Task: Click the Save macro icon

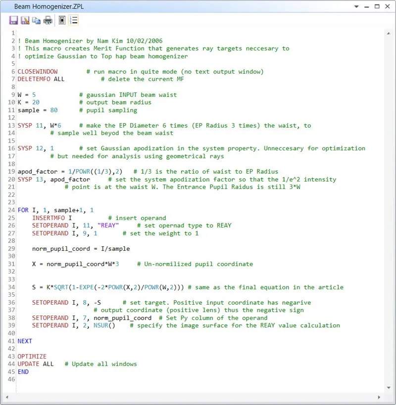Action: [13, 20]
